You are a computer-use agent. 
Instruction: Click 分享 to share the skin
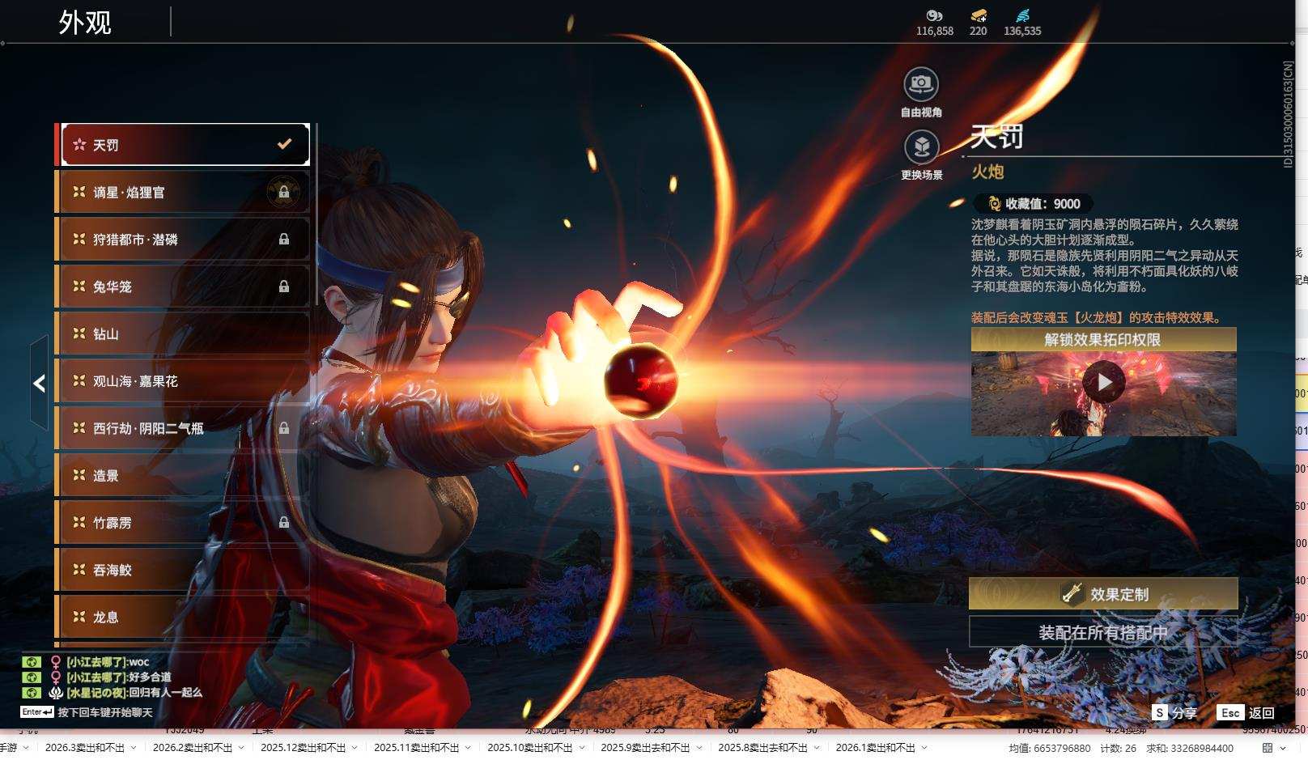[x=1184, y=712]
